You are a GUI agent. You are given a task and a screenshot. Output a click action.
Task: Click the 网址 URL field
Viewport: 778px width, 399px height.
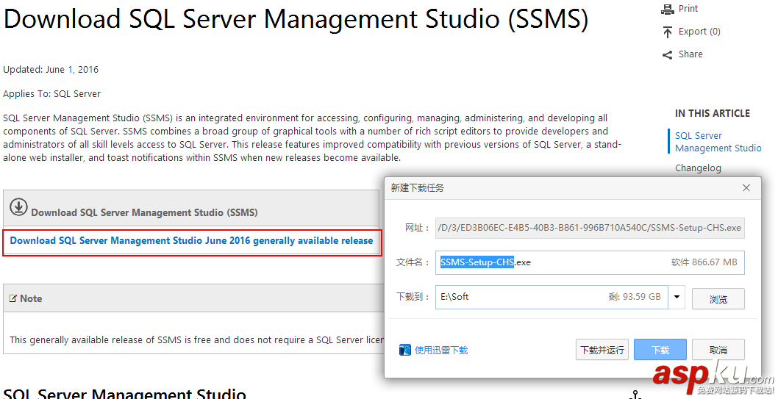pyautogui.click(x=590, y=228)
